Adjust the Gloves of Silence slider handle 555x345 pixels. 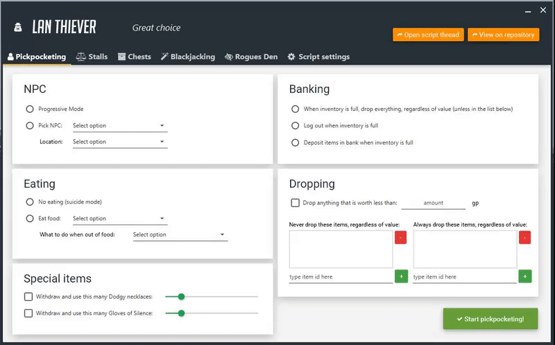tap(181, 313)
